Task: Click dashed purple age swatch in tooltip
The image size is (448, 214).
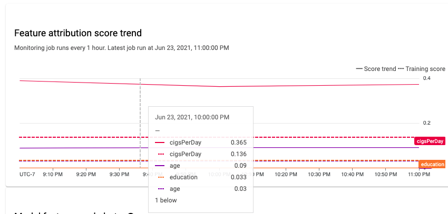Action: point(160,189)
